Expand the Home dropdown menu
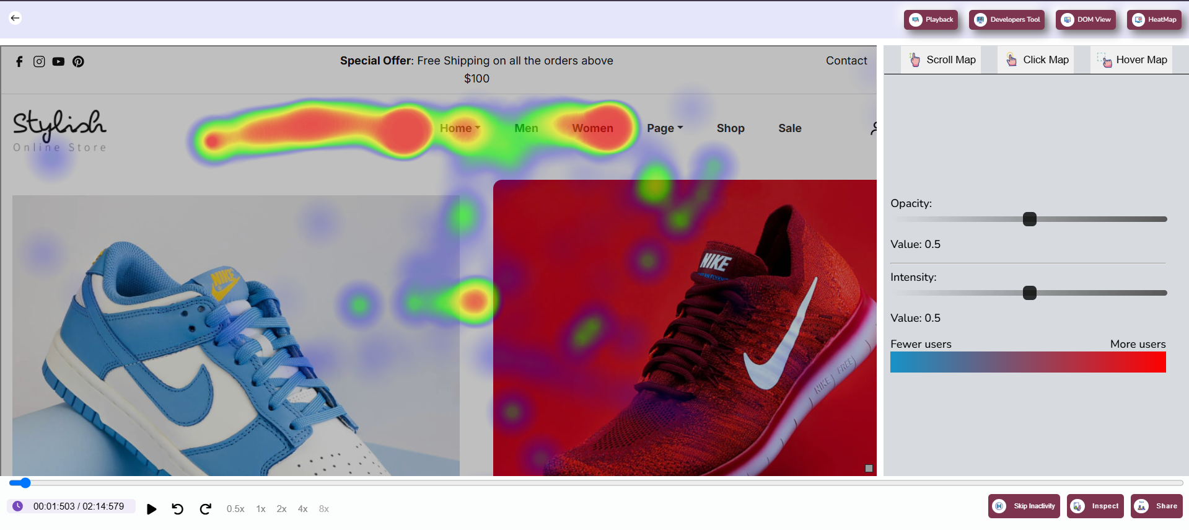Image resolution: width=1189 pixels, height=530 pixels. click(x=460, y=128)
